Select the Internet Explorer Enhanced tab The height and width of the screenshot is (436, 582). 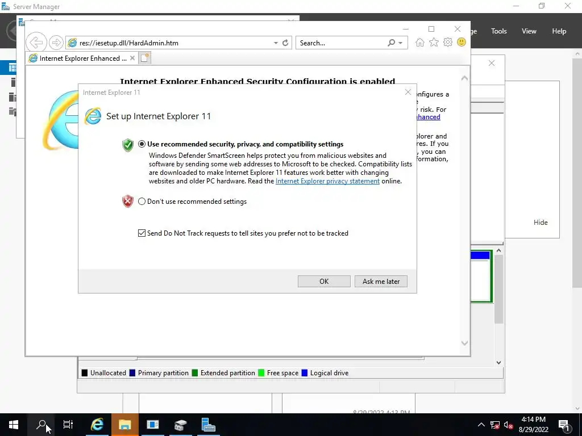click(x=82, y=58)
